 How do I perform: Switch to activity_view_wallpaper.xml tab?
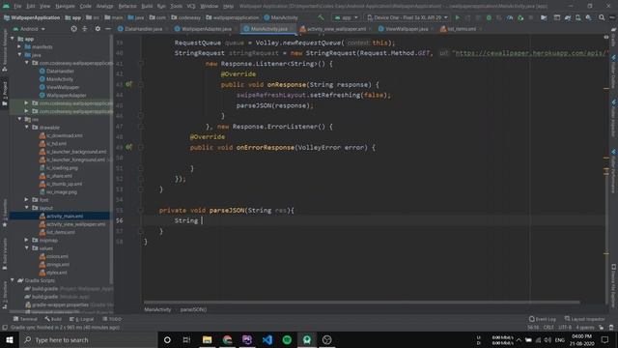[336, 29]
